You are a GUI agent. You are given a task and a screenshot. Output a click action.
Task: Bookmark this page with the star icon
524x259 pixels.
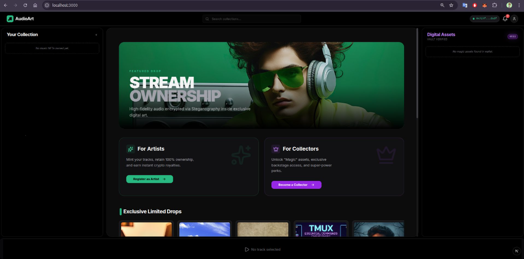tap(451, 5)
